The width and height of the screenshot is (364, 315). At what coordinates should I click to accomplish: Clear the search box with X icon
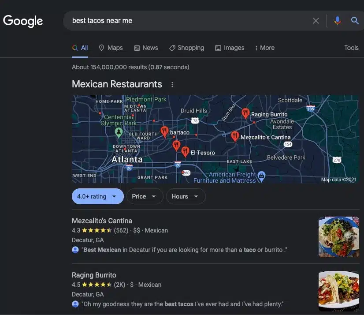click(x=316, y=21)
